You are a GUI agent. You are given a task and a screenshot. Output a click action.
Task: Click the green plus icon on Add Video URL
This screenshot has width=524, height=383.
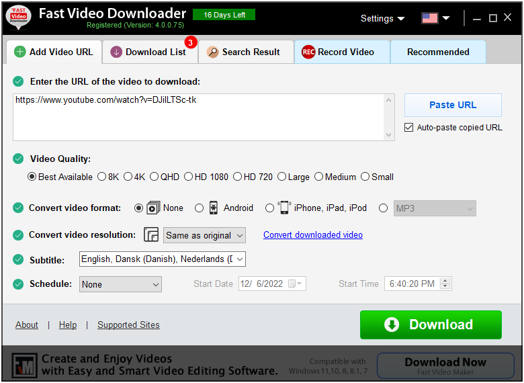pos(19,52)
